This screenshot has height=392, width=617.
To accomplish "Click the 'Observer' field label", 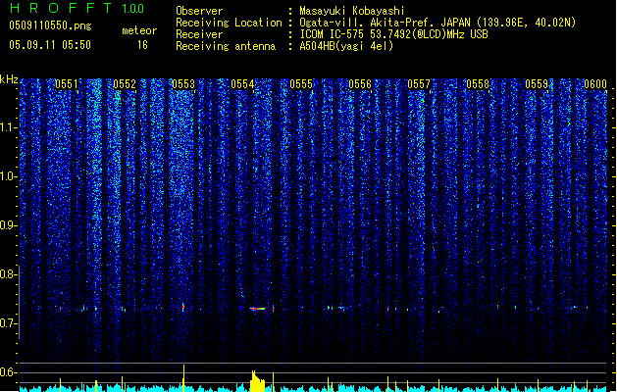I will point(199,11).
